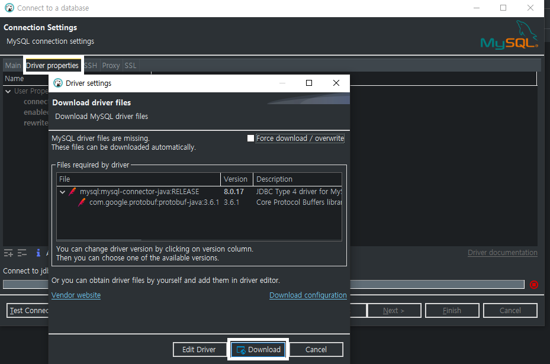550x364 pixels.
Task: Maximize the Connect to a database window
Action: (x=503, y=8)
